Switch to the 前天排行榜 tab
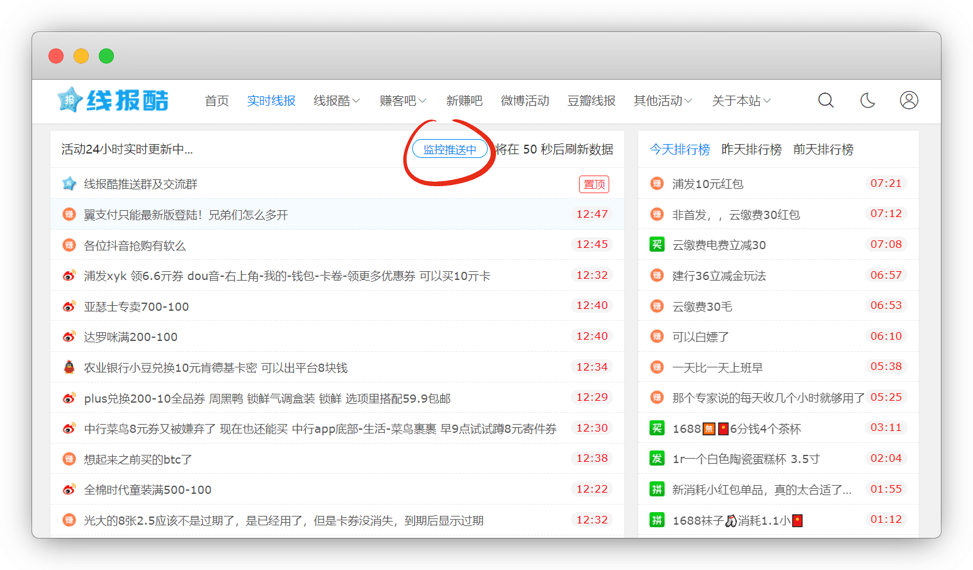Screen dimensions: 973x570 pos(823,150)
